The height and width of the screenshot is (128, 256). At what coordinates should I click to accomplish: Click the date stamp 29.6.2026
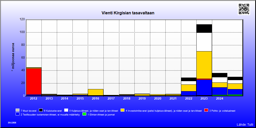pos(12,123)
